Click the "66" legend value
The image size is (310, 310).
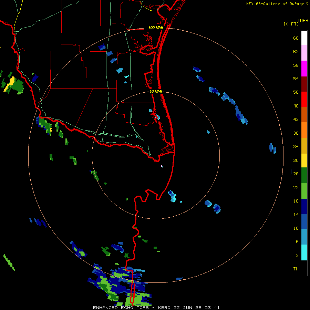pos(296,38)
